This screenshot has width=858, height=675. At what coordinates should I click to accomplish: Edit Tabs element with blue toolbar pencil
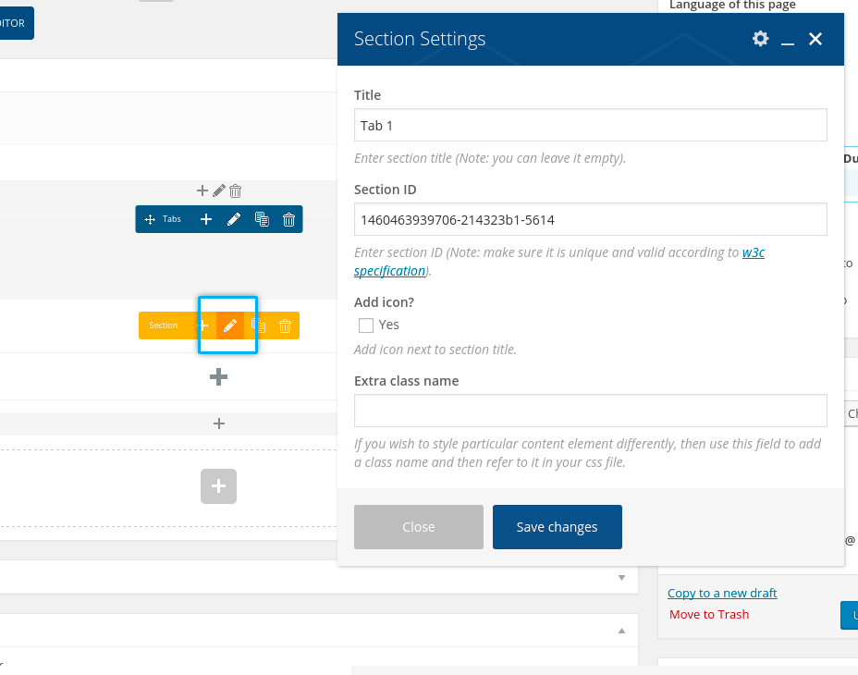coord(234,219)
